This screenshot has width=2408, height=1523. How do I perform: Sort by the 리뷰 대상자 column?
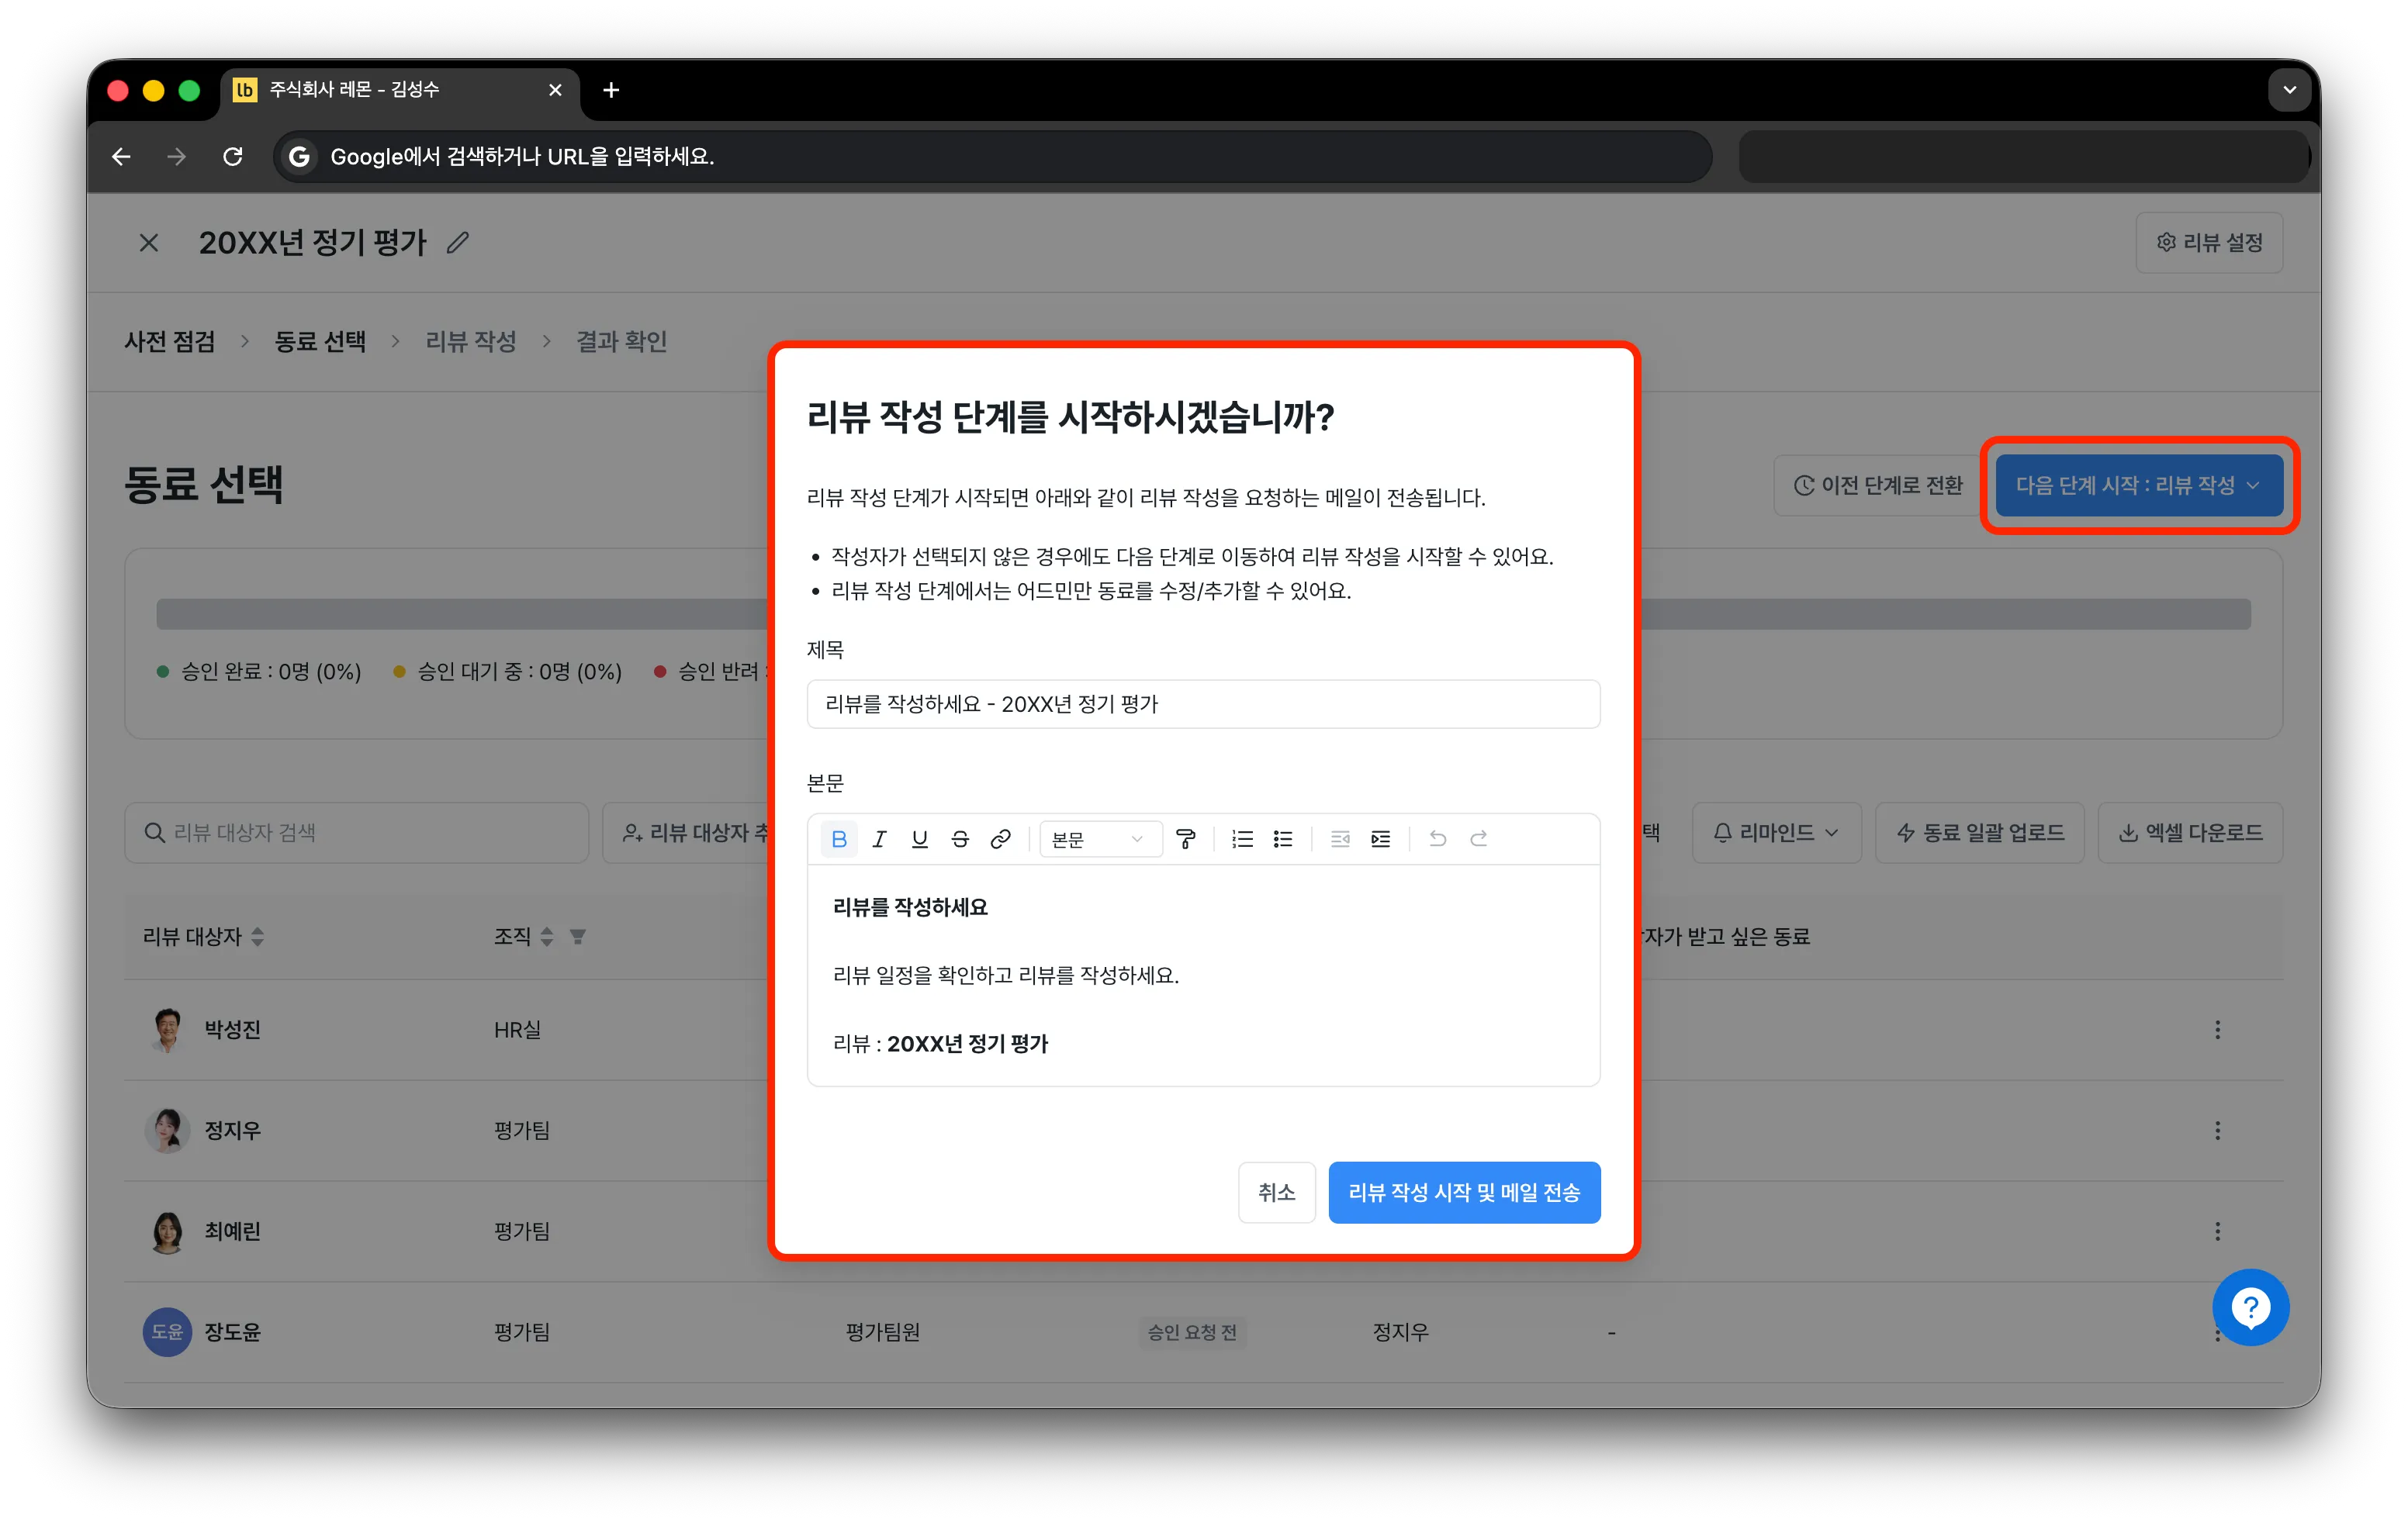point(258,937)
